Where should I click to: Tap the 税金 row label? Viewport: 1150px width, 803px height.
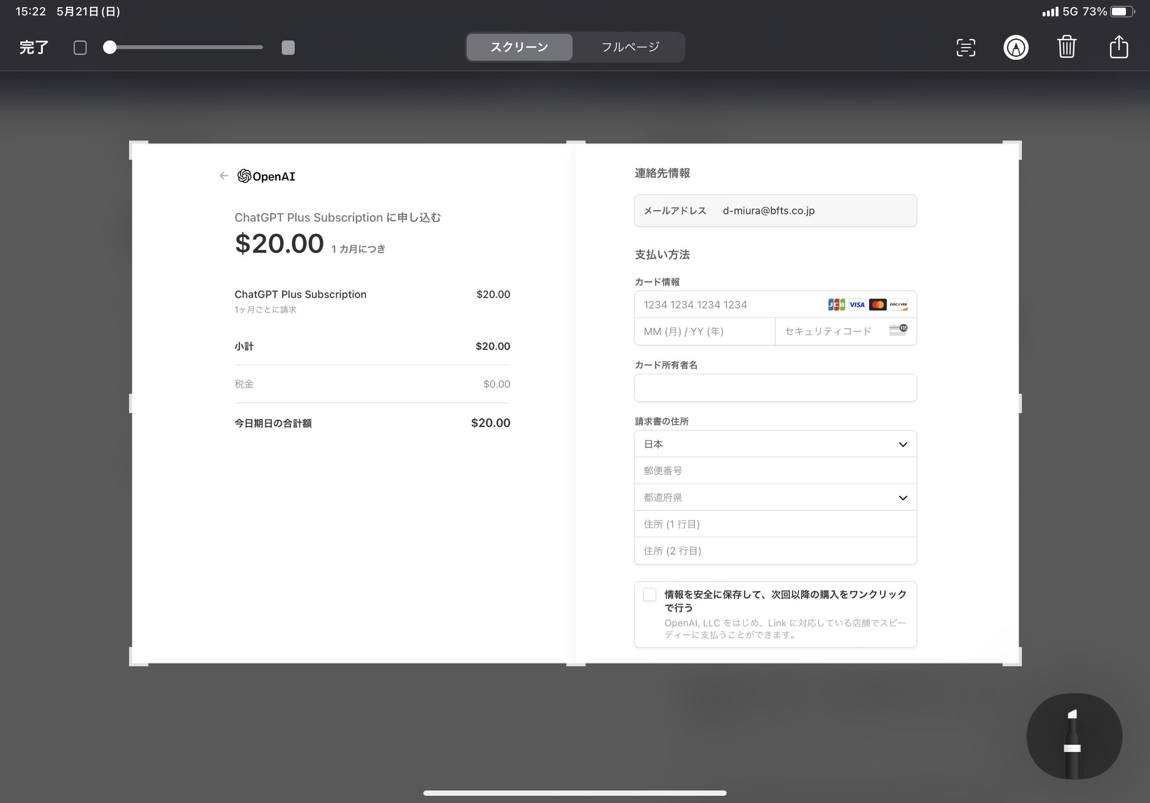point(244,385)
